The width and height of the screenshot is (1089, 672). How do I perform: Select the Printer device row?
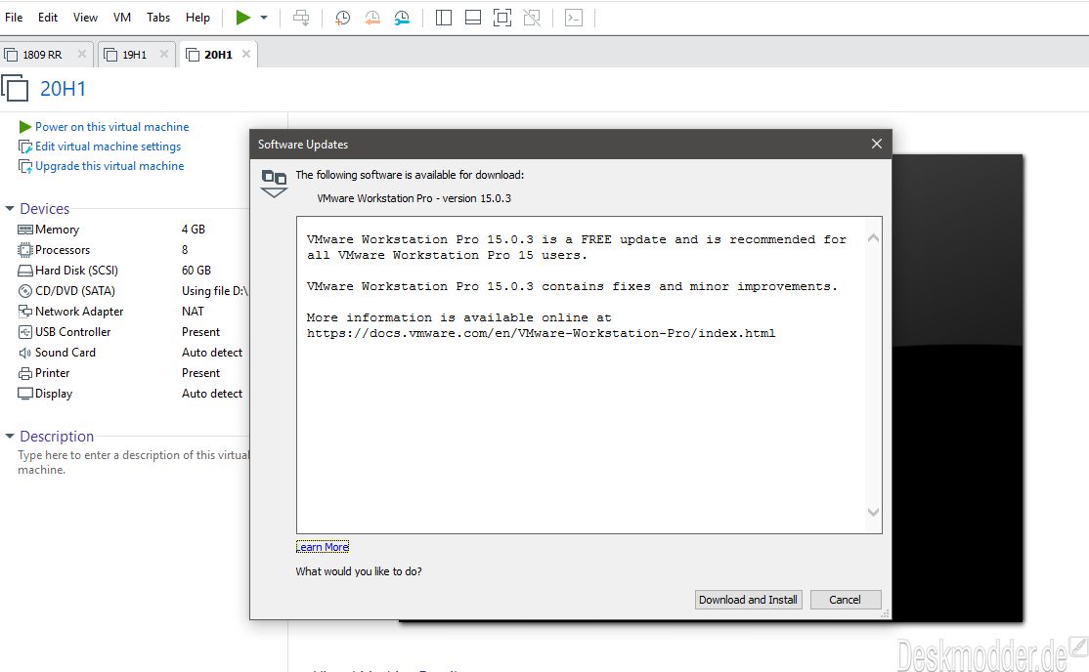(x=132, y=373)
